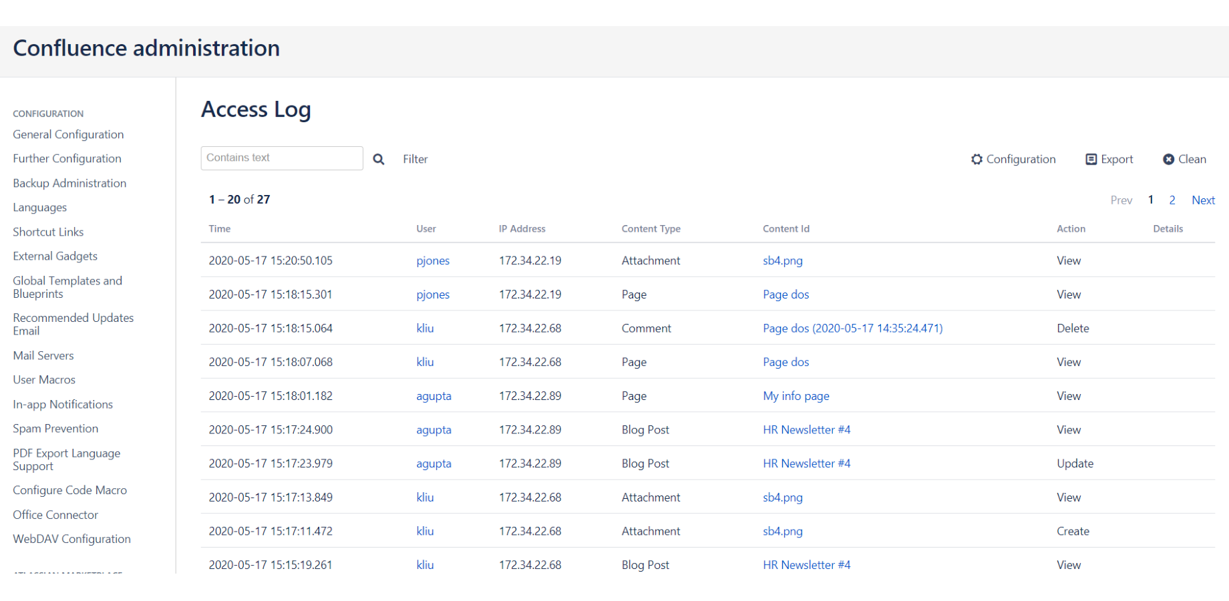Open Page dos link on 15:18:15.301 row
1229x601 pixels.
pyautogui.click(x=785, y=294)
